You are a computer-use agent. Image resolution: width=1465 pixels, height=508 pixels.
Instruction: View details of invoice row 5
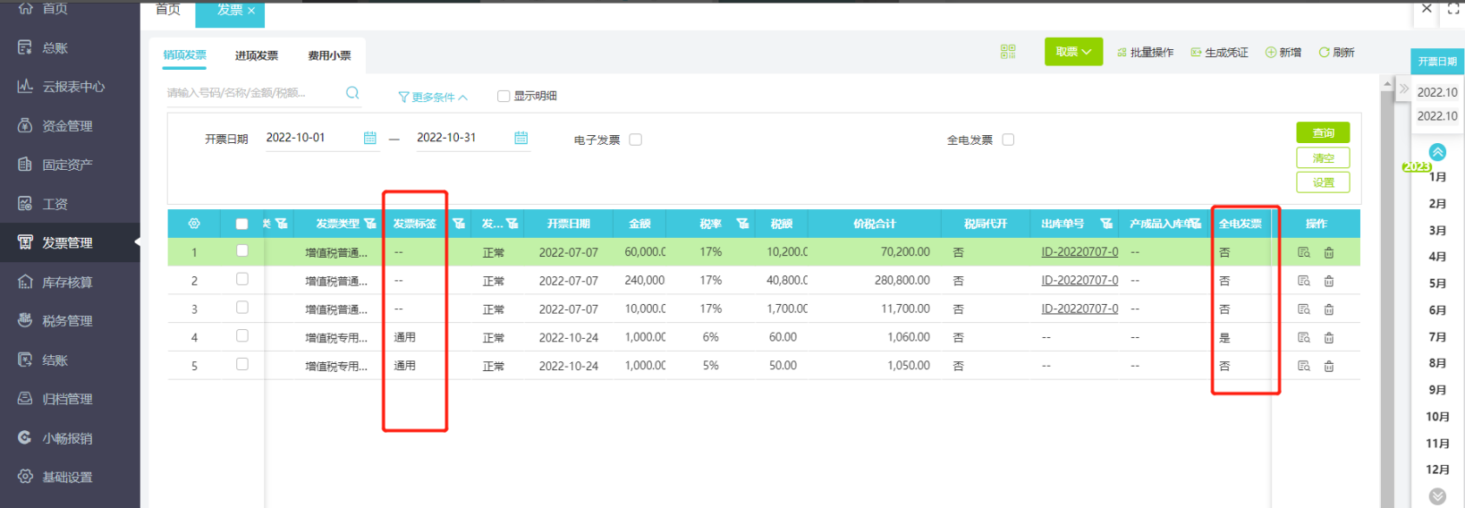[x=1304, y=366]
